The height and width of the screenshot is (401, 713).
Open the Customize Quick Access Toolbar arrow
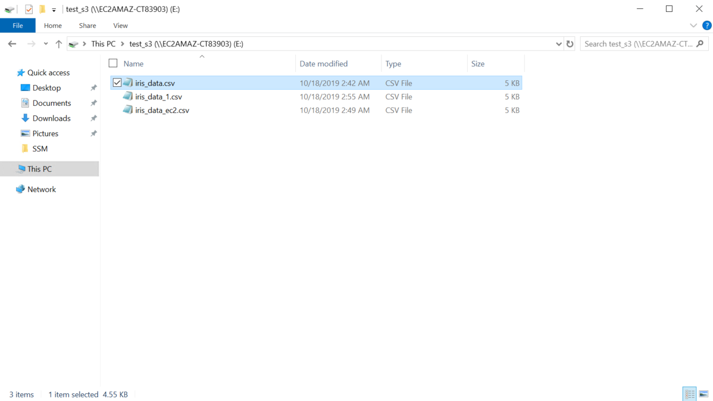pos(53,10)
